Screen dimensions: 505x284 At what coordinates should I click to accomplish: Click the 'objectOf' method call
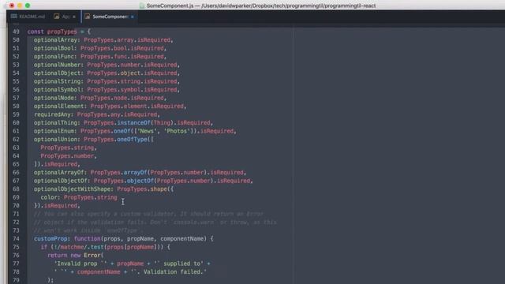pyautogui.click(x=140, y=181)
